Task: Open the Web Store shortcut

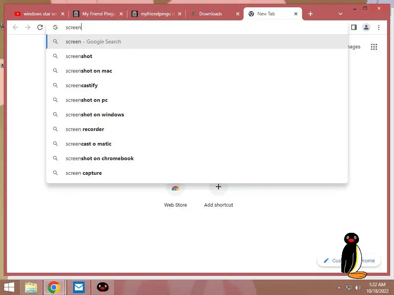Action: pos(175,196)
